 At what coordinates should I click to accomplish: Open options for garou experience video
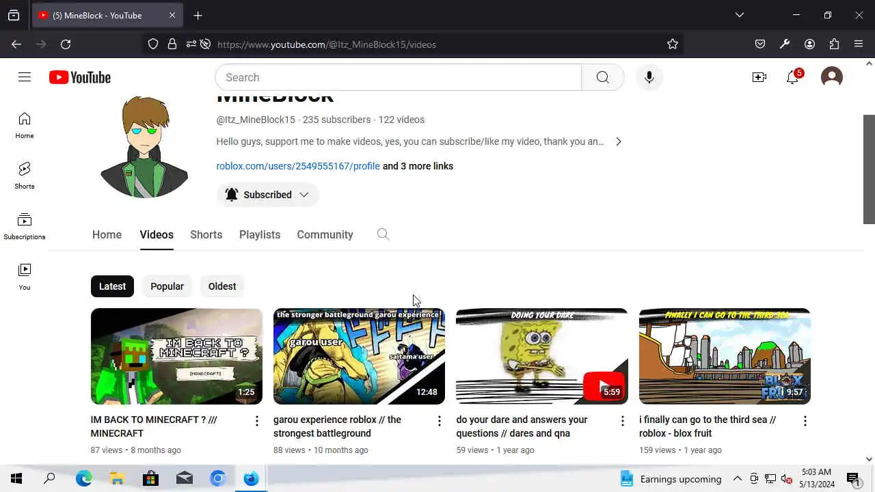[x=440, y=421]
